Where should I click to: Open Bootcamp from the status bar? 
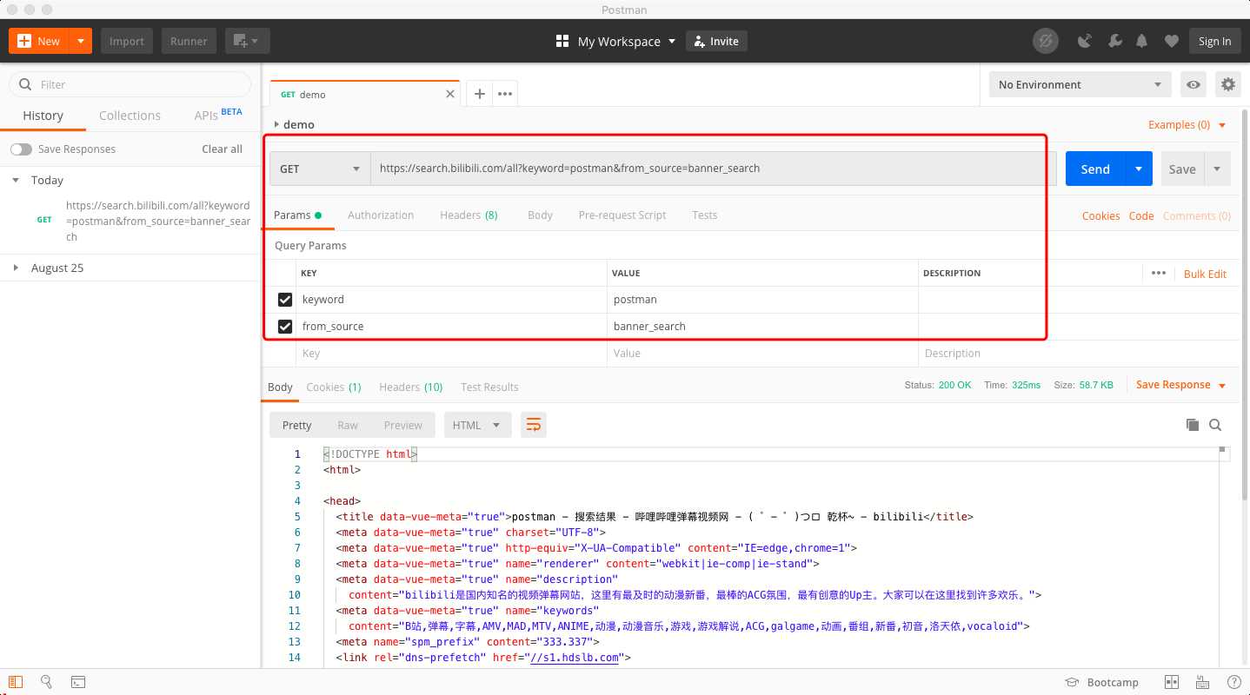[x=1101, y=682]
